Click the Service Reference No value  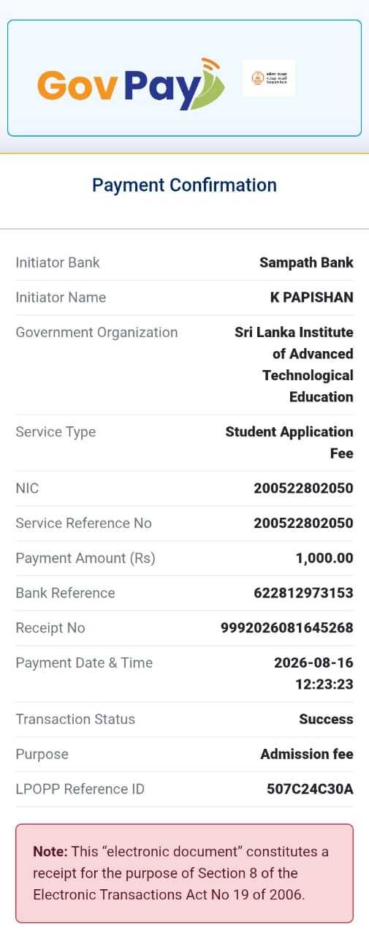tap(303, 524)
